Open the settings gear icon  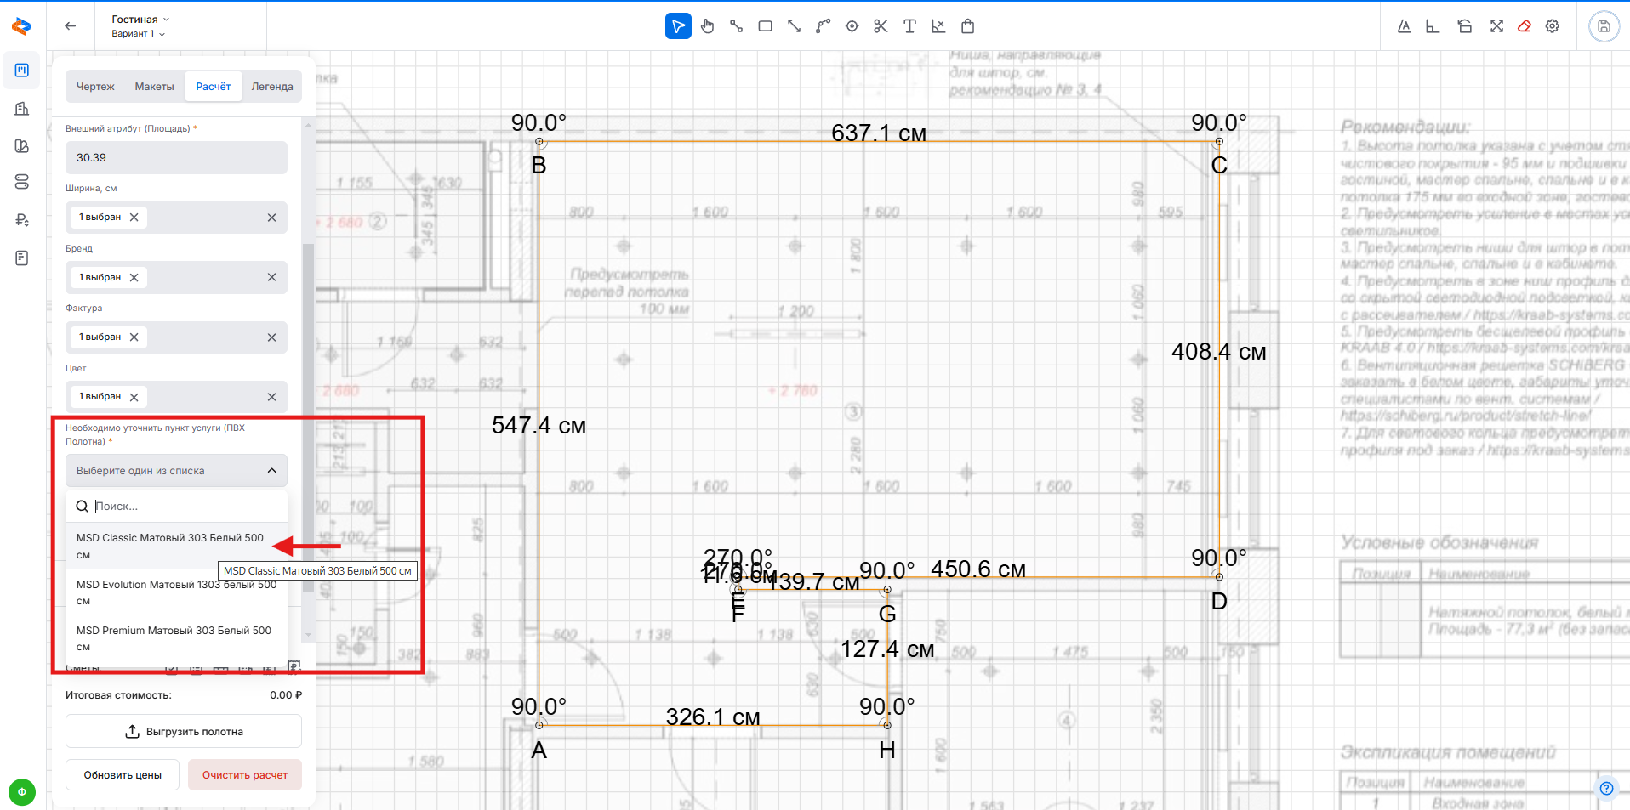pos(1553,26)
